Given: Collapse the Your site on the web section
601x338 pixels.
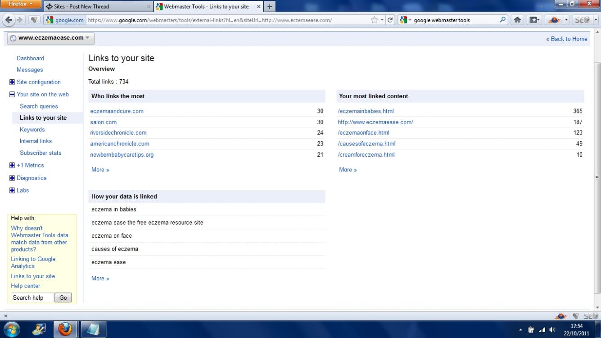Looking at the screenshot, I should pyautogui.click(x=12, y=95).
